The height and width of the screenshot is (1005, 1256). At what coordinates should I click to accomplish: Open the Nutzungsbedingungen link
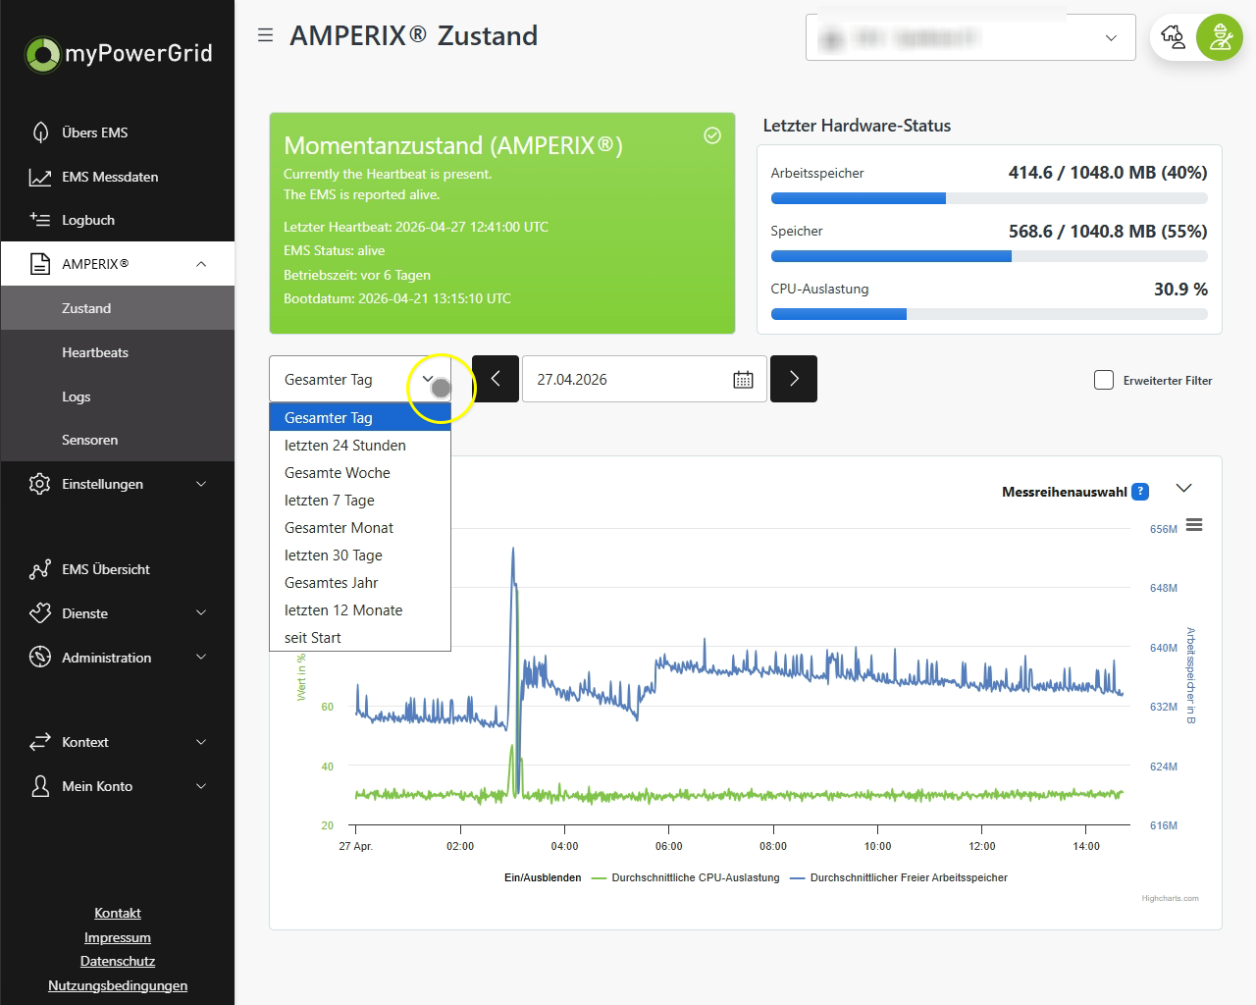click(118, 985)
